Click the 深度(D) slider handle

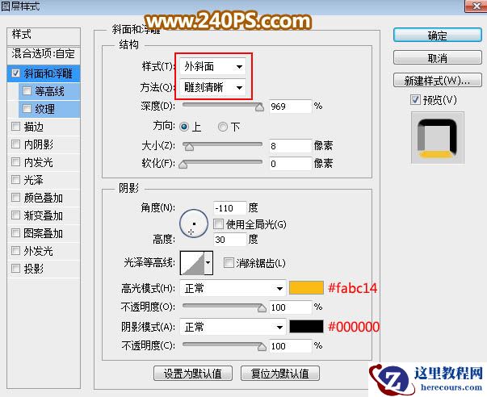pos(259,107)
